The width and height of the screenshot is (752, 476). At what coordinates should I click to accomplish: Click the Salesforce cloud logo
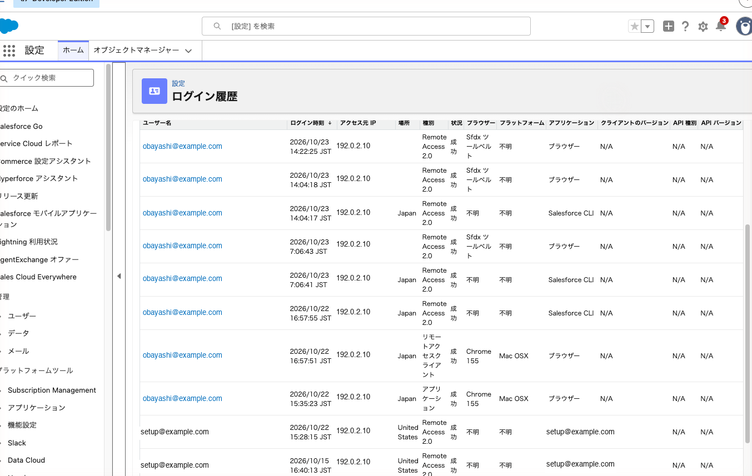[9, 26]
